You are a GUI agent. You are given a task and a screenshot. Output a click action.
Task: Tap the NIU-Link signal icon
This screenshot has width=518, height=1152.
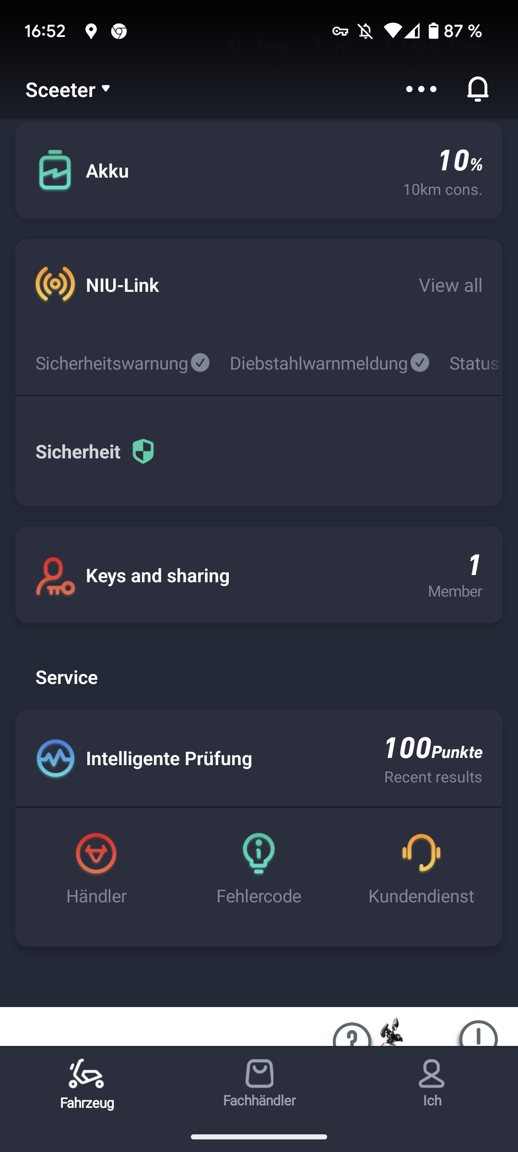click(55, 285)
